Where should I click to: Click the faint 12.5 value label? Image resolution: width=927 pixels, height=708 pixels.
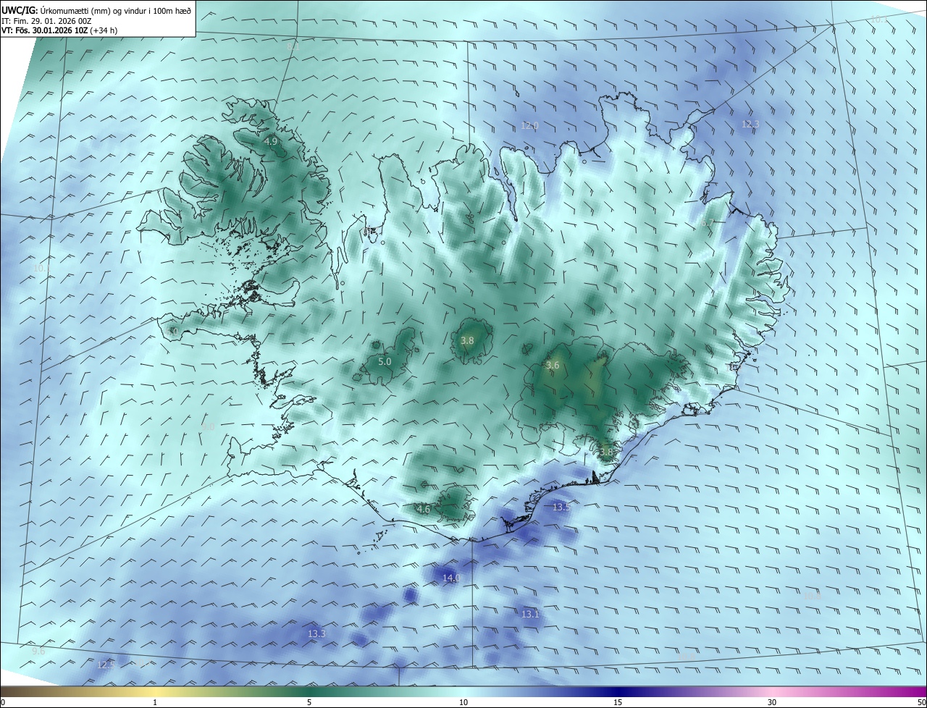point(106,664)
